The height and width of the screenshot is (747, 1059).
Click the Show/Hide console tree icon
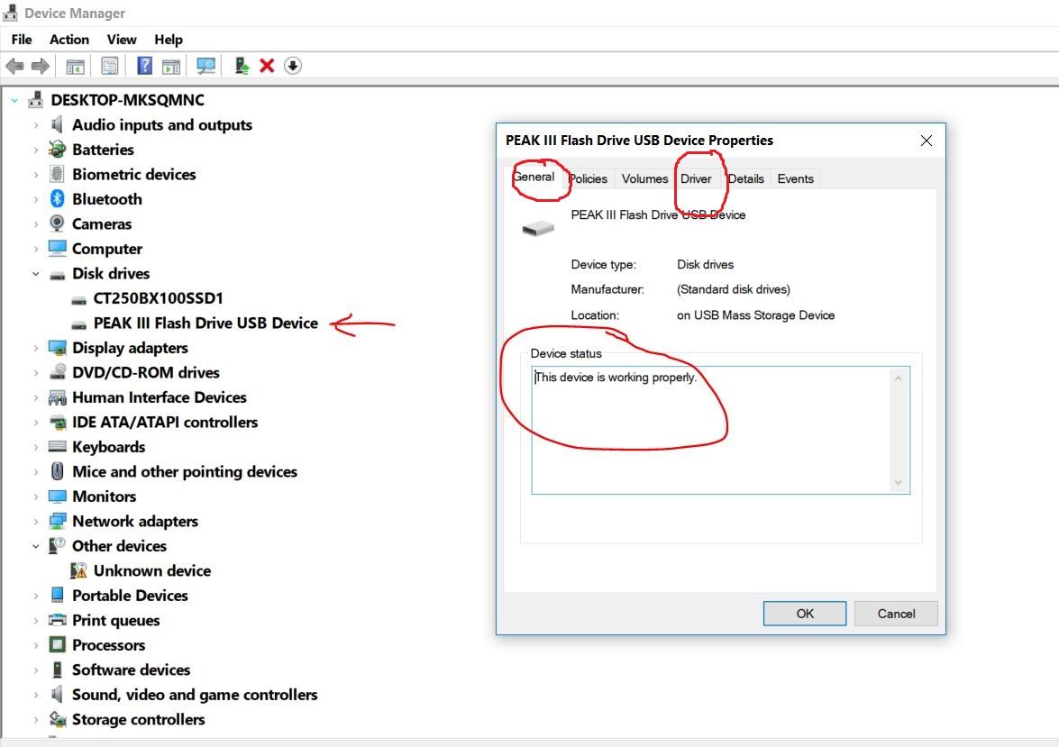[75, 66]
